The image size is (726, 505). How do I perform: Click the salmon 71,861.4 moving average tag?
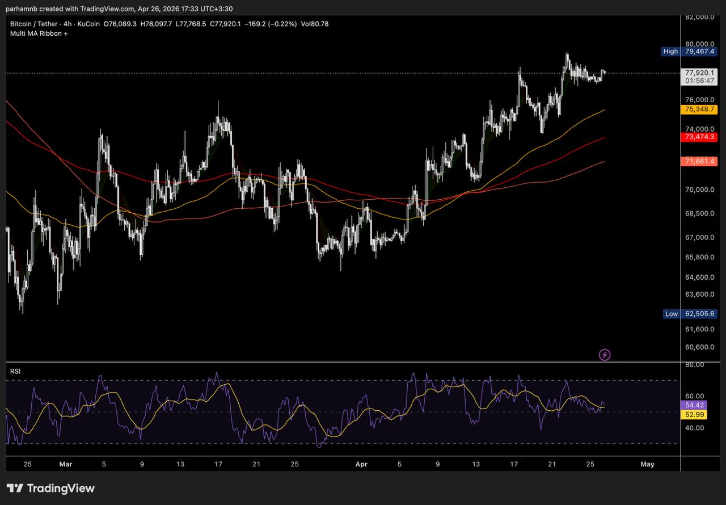(699, 162)
